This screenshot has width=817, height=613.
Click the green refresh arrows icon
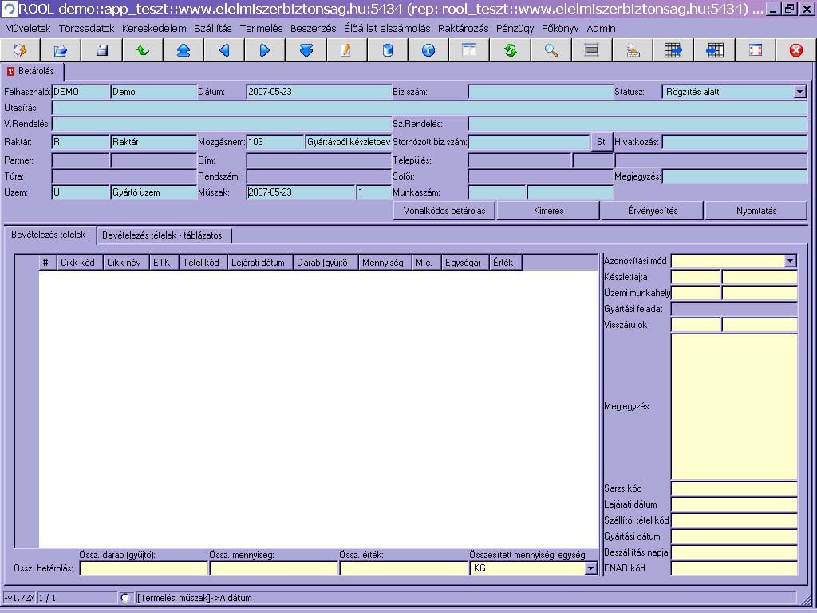tap(510, 50)
